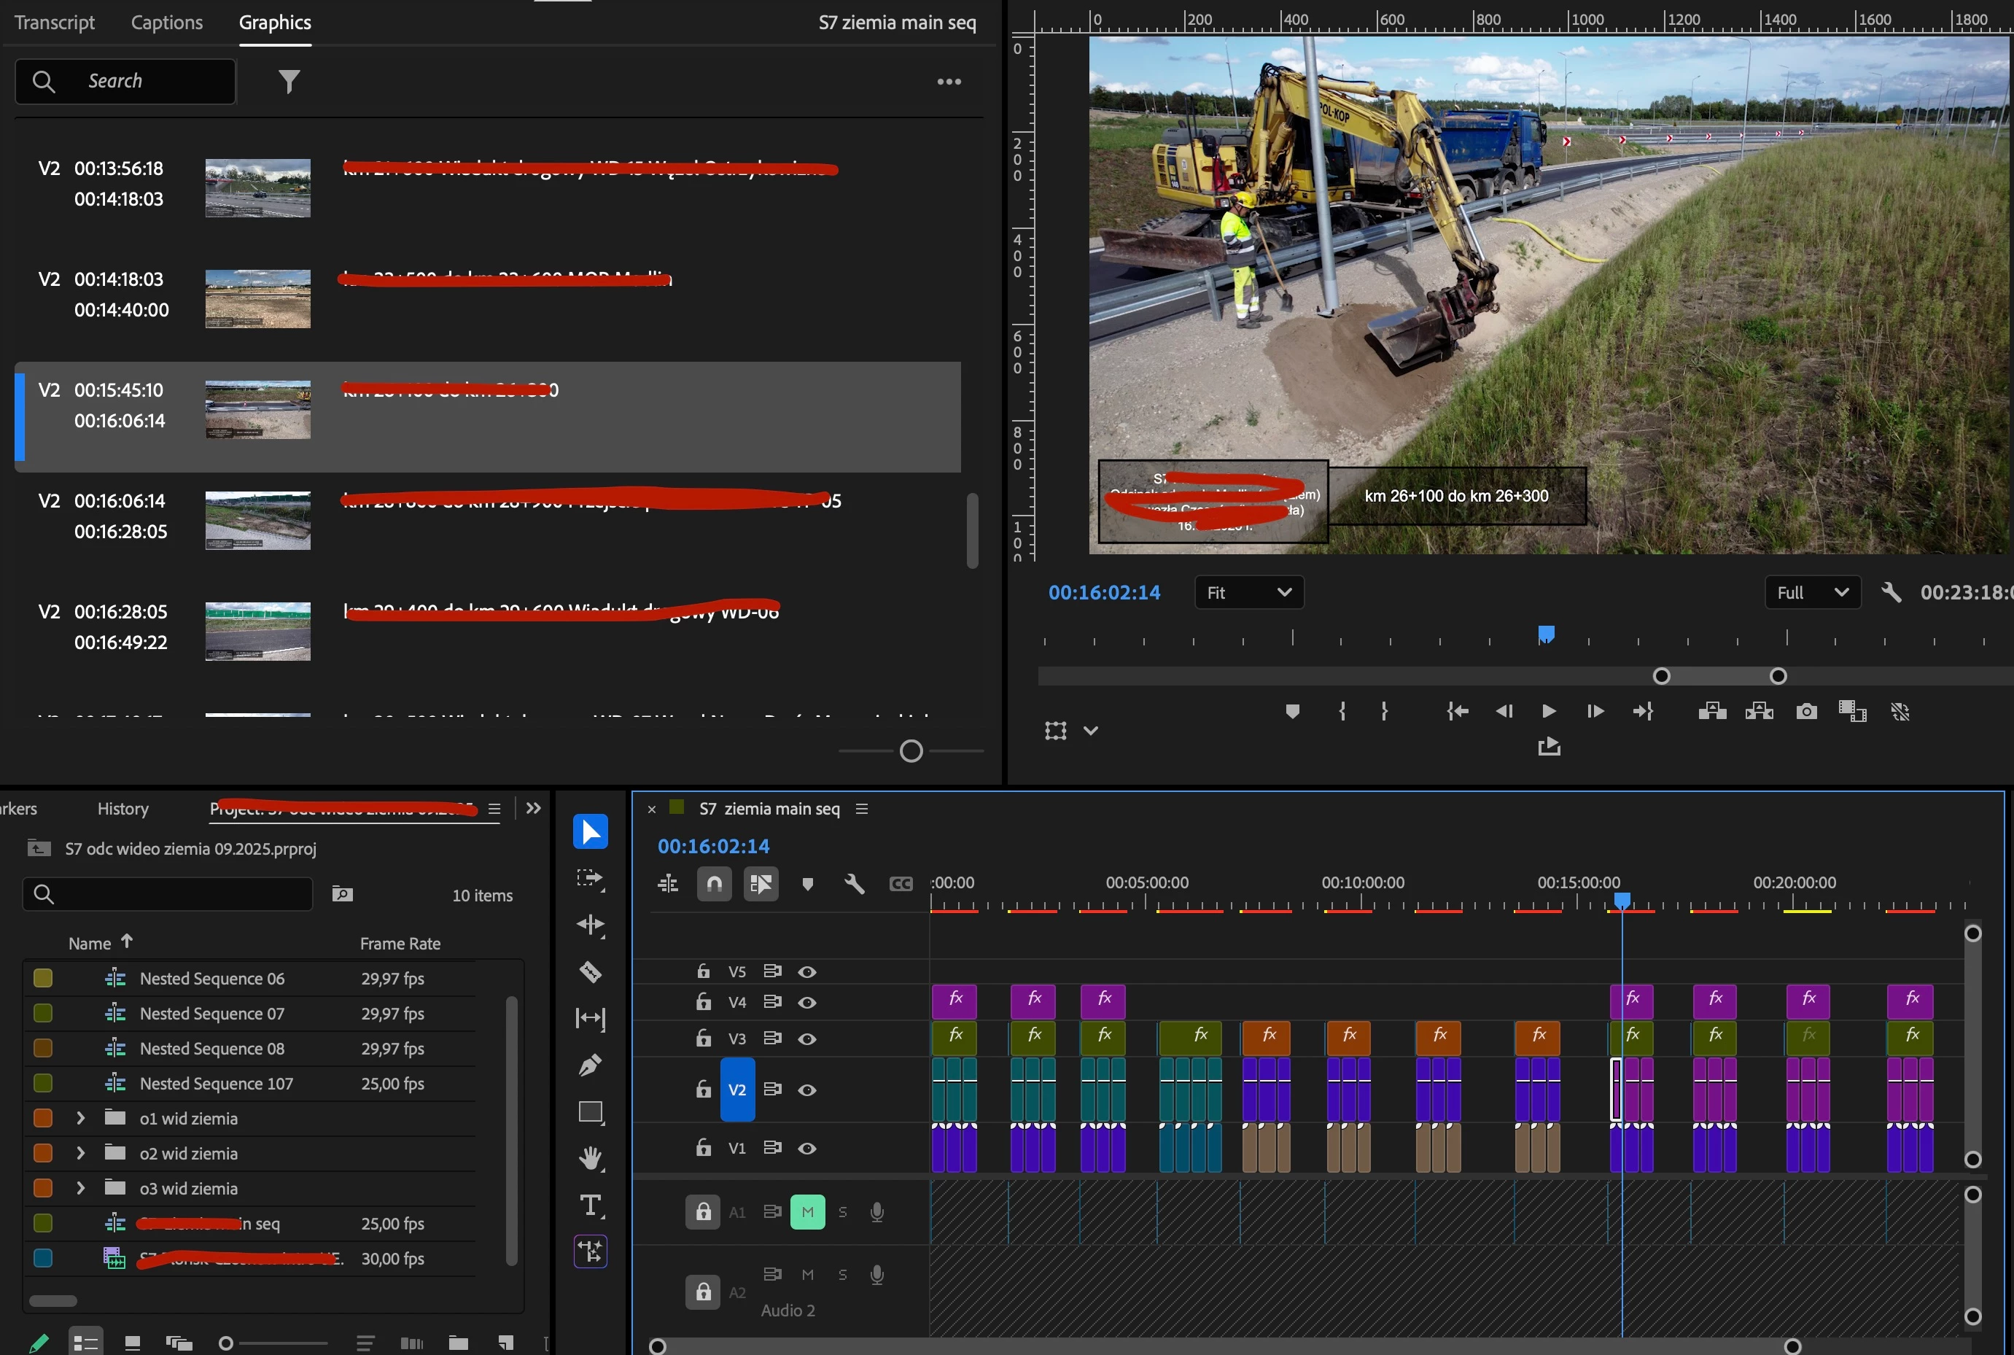The width and height of the screenshot is (2014, 1355).
Task: Toggle the mute button on A1
Action: [807, 1211]
